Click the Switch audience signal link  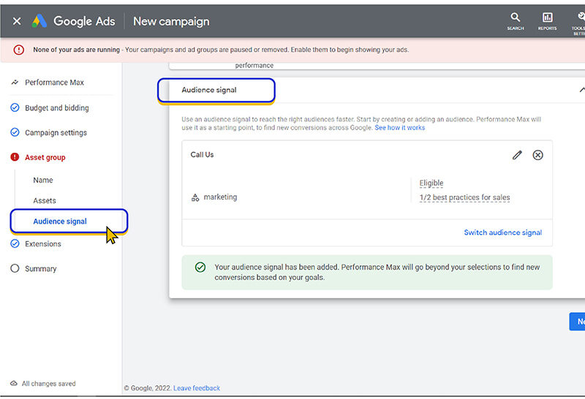point(502,232)
